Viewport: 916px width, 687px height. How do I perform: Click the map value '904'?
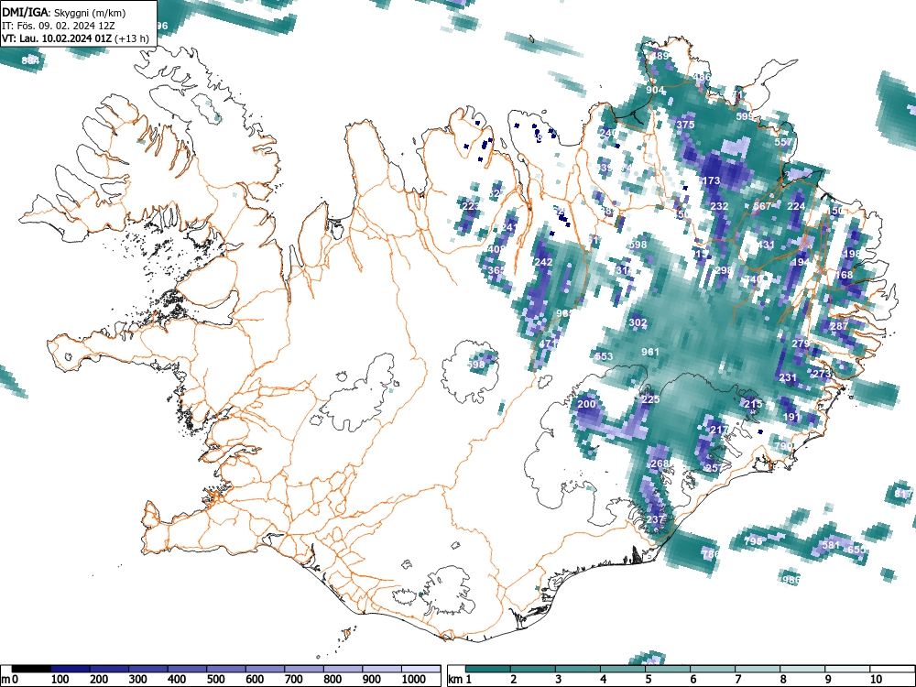coord(655,90)
